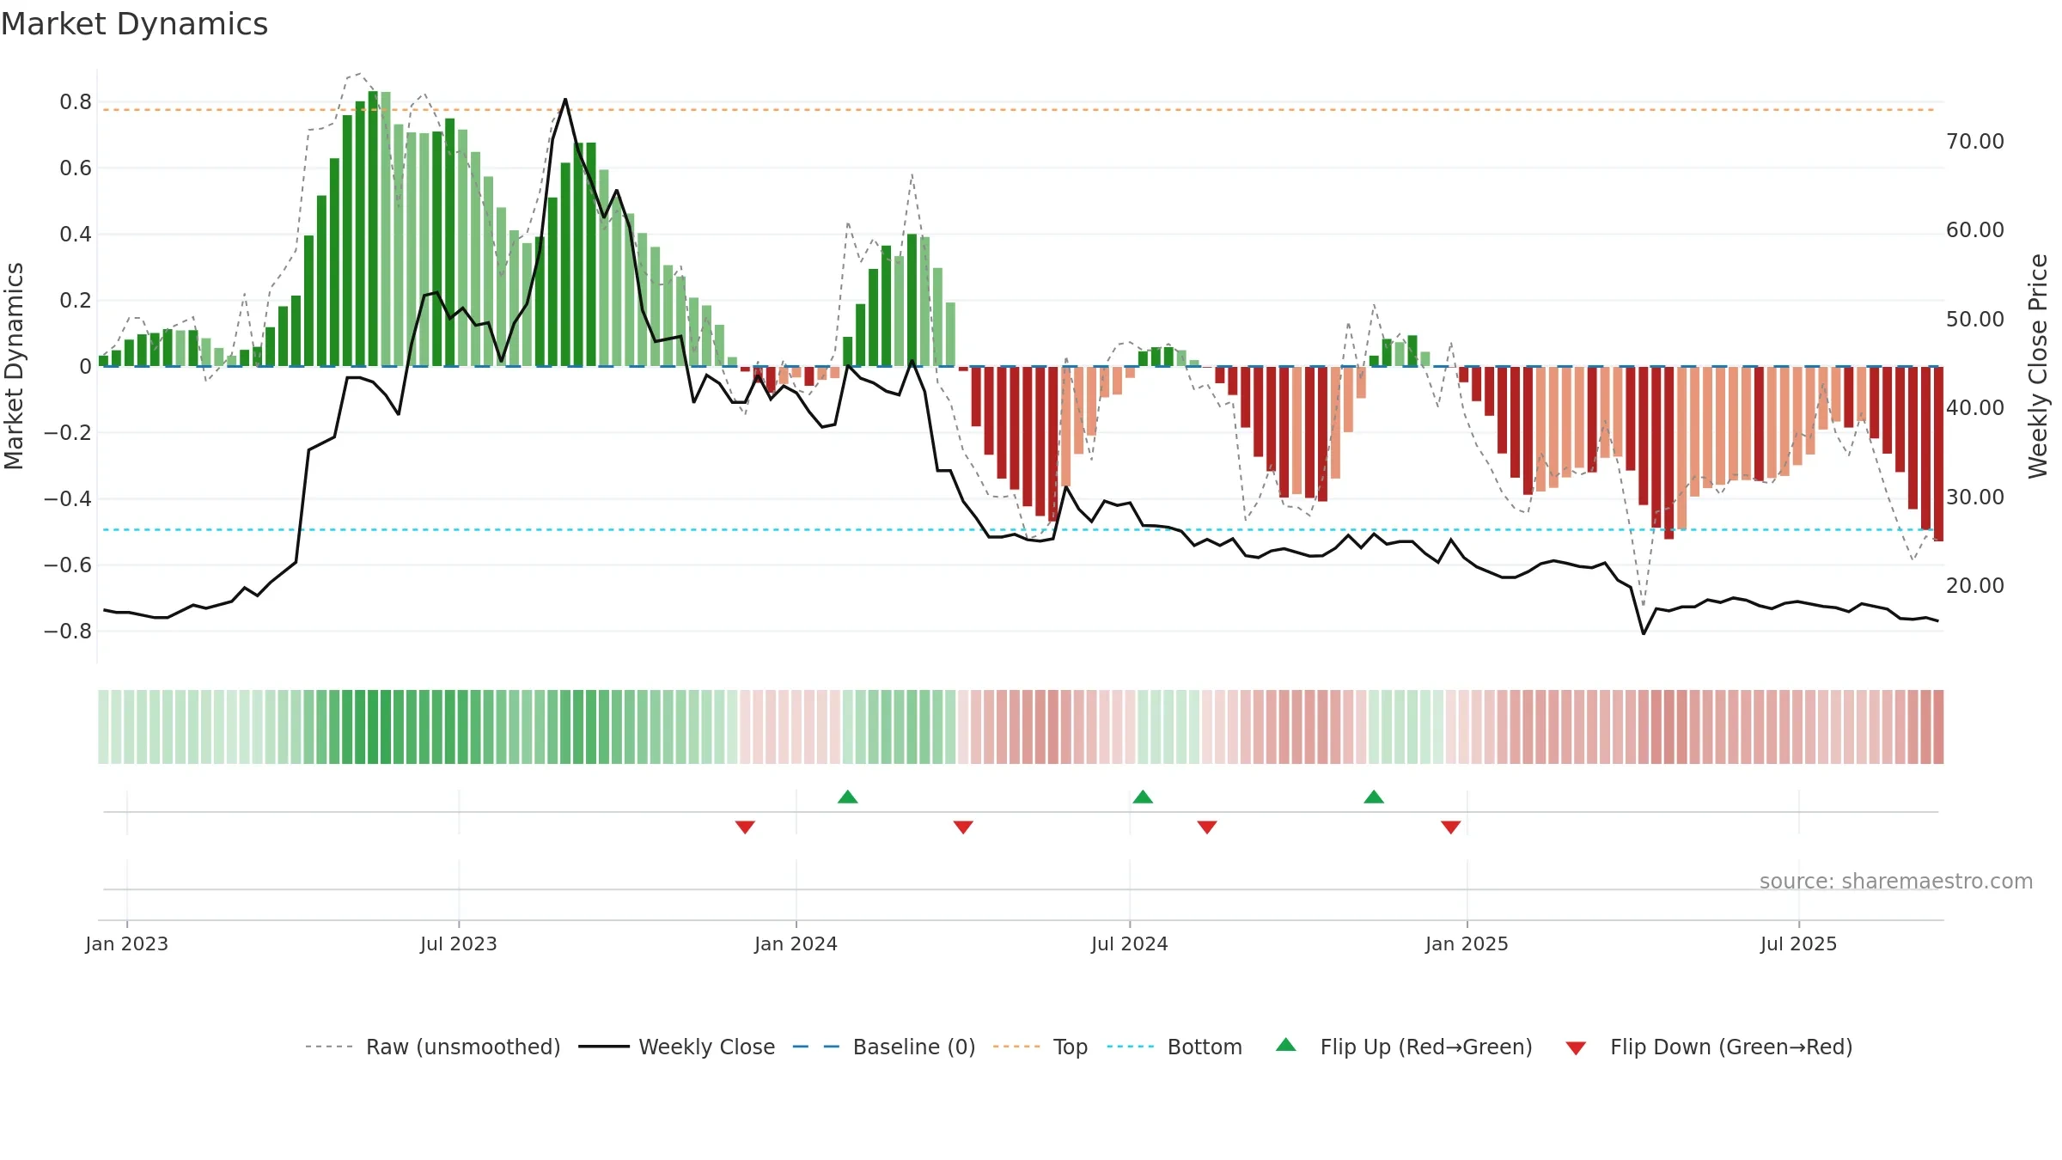
Task: Select the red flip-down marker near Apr 2024
Action: 963,827
